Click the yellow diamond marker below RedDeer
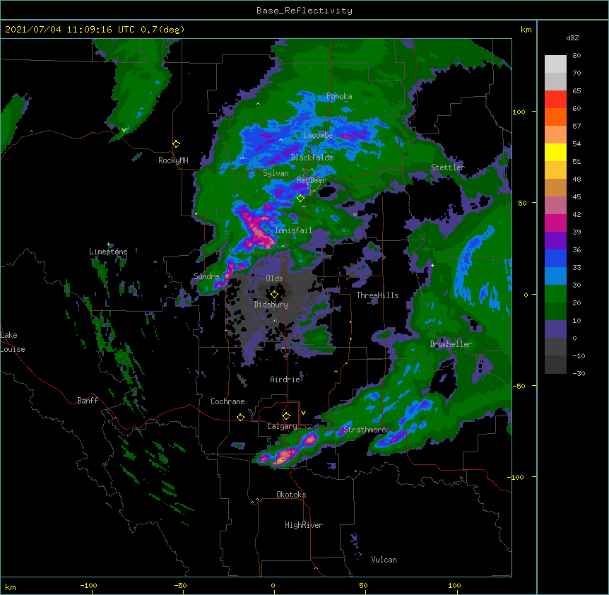The height and width of the screenshot is (595, 609). 300,199
